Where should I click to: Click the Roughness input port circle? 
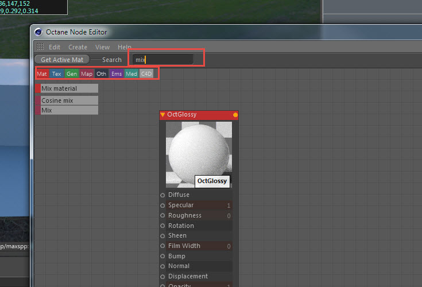[162, 215]
